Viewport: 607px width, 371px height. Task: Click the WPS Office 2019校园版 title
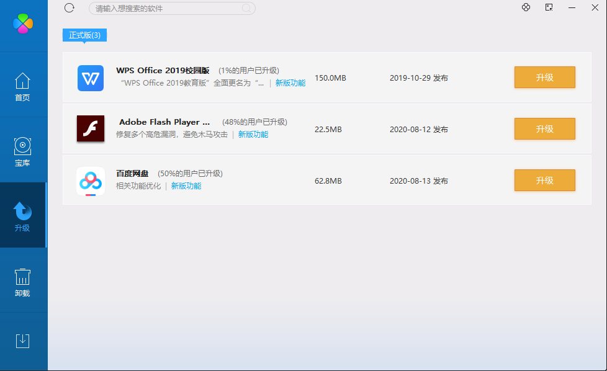pos(163,70)
